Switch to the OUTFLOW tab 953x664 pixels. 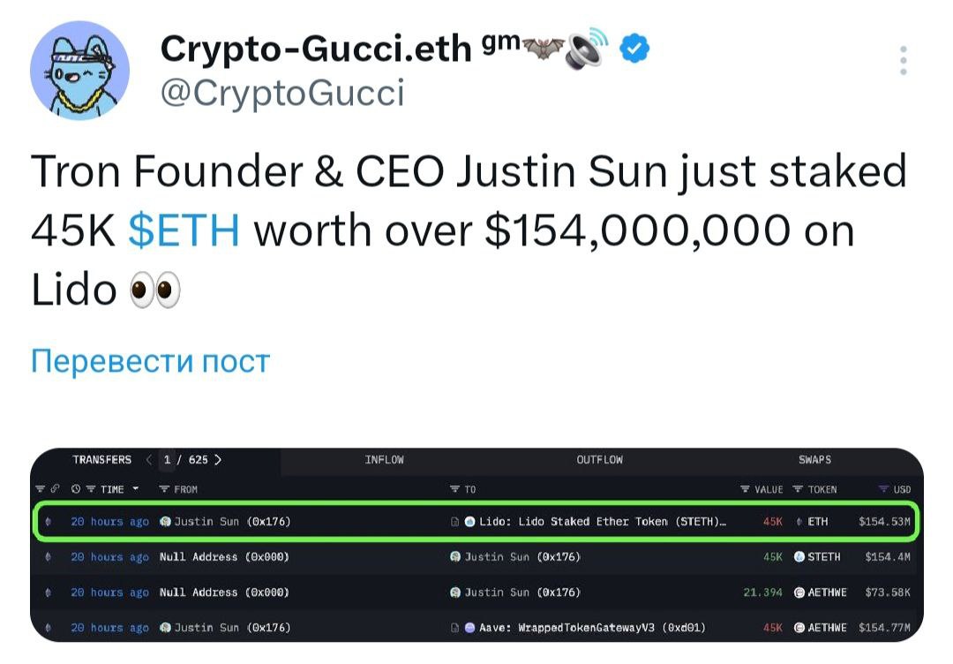[599, 460]
